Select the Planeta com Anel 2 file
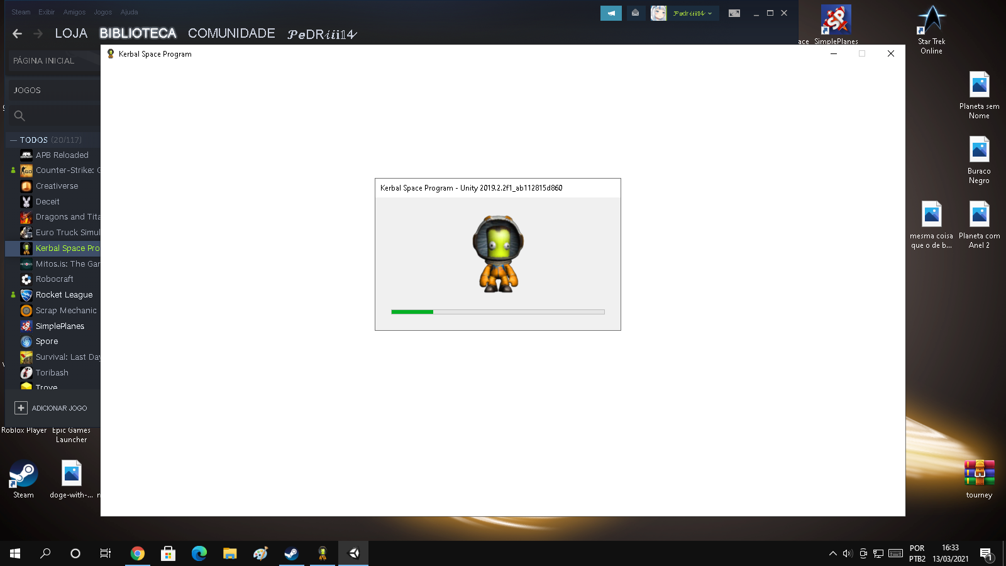 coord(979,225)
